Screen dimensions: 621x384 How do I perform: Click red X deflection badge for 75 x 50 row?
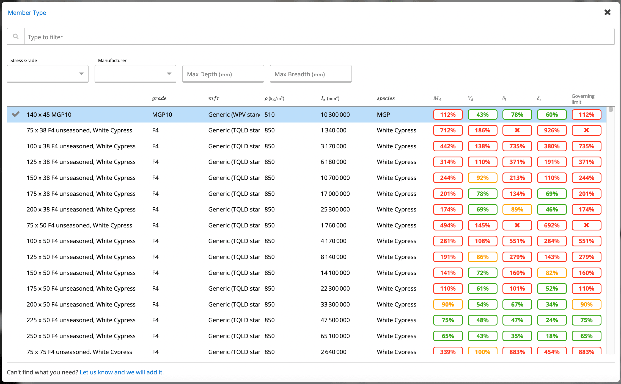[x=517, y=225]
